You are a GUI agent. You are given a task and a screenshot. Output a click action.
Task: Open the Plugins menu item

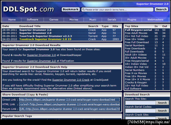pos(132,20)
